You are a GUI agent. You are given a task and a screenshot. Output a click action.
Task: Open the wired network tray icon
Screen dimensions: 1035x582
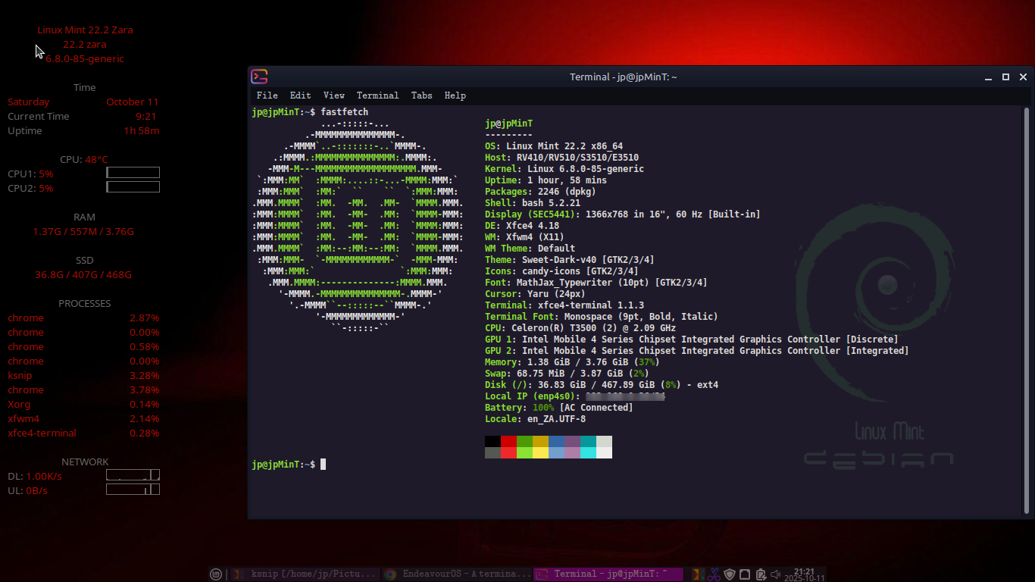click(x=745, y=574)
